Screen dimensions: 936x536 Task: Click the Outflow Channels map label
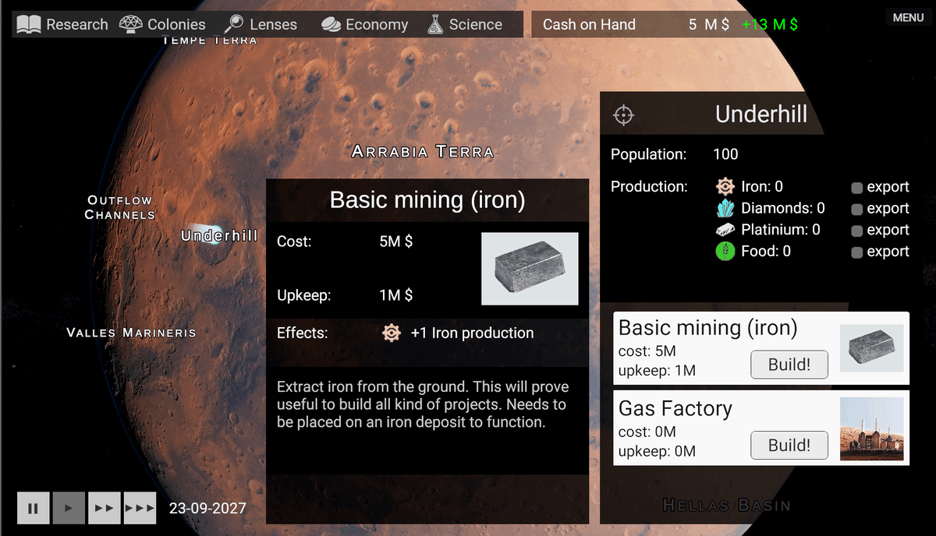(x=120, y=207)
